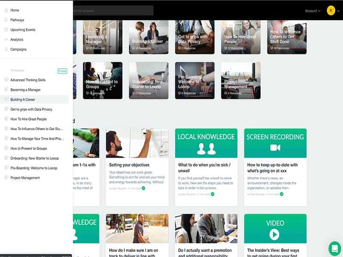Screen dimensions: 343x257
Task: Click icon beside How To Hire Great People in sidebar
Action: point(6,119)
